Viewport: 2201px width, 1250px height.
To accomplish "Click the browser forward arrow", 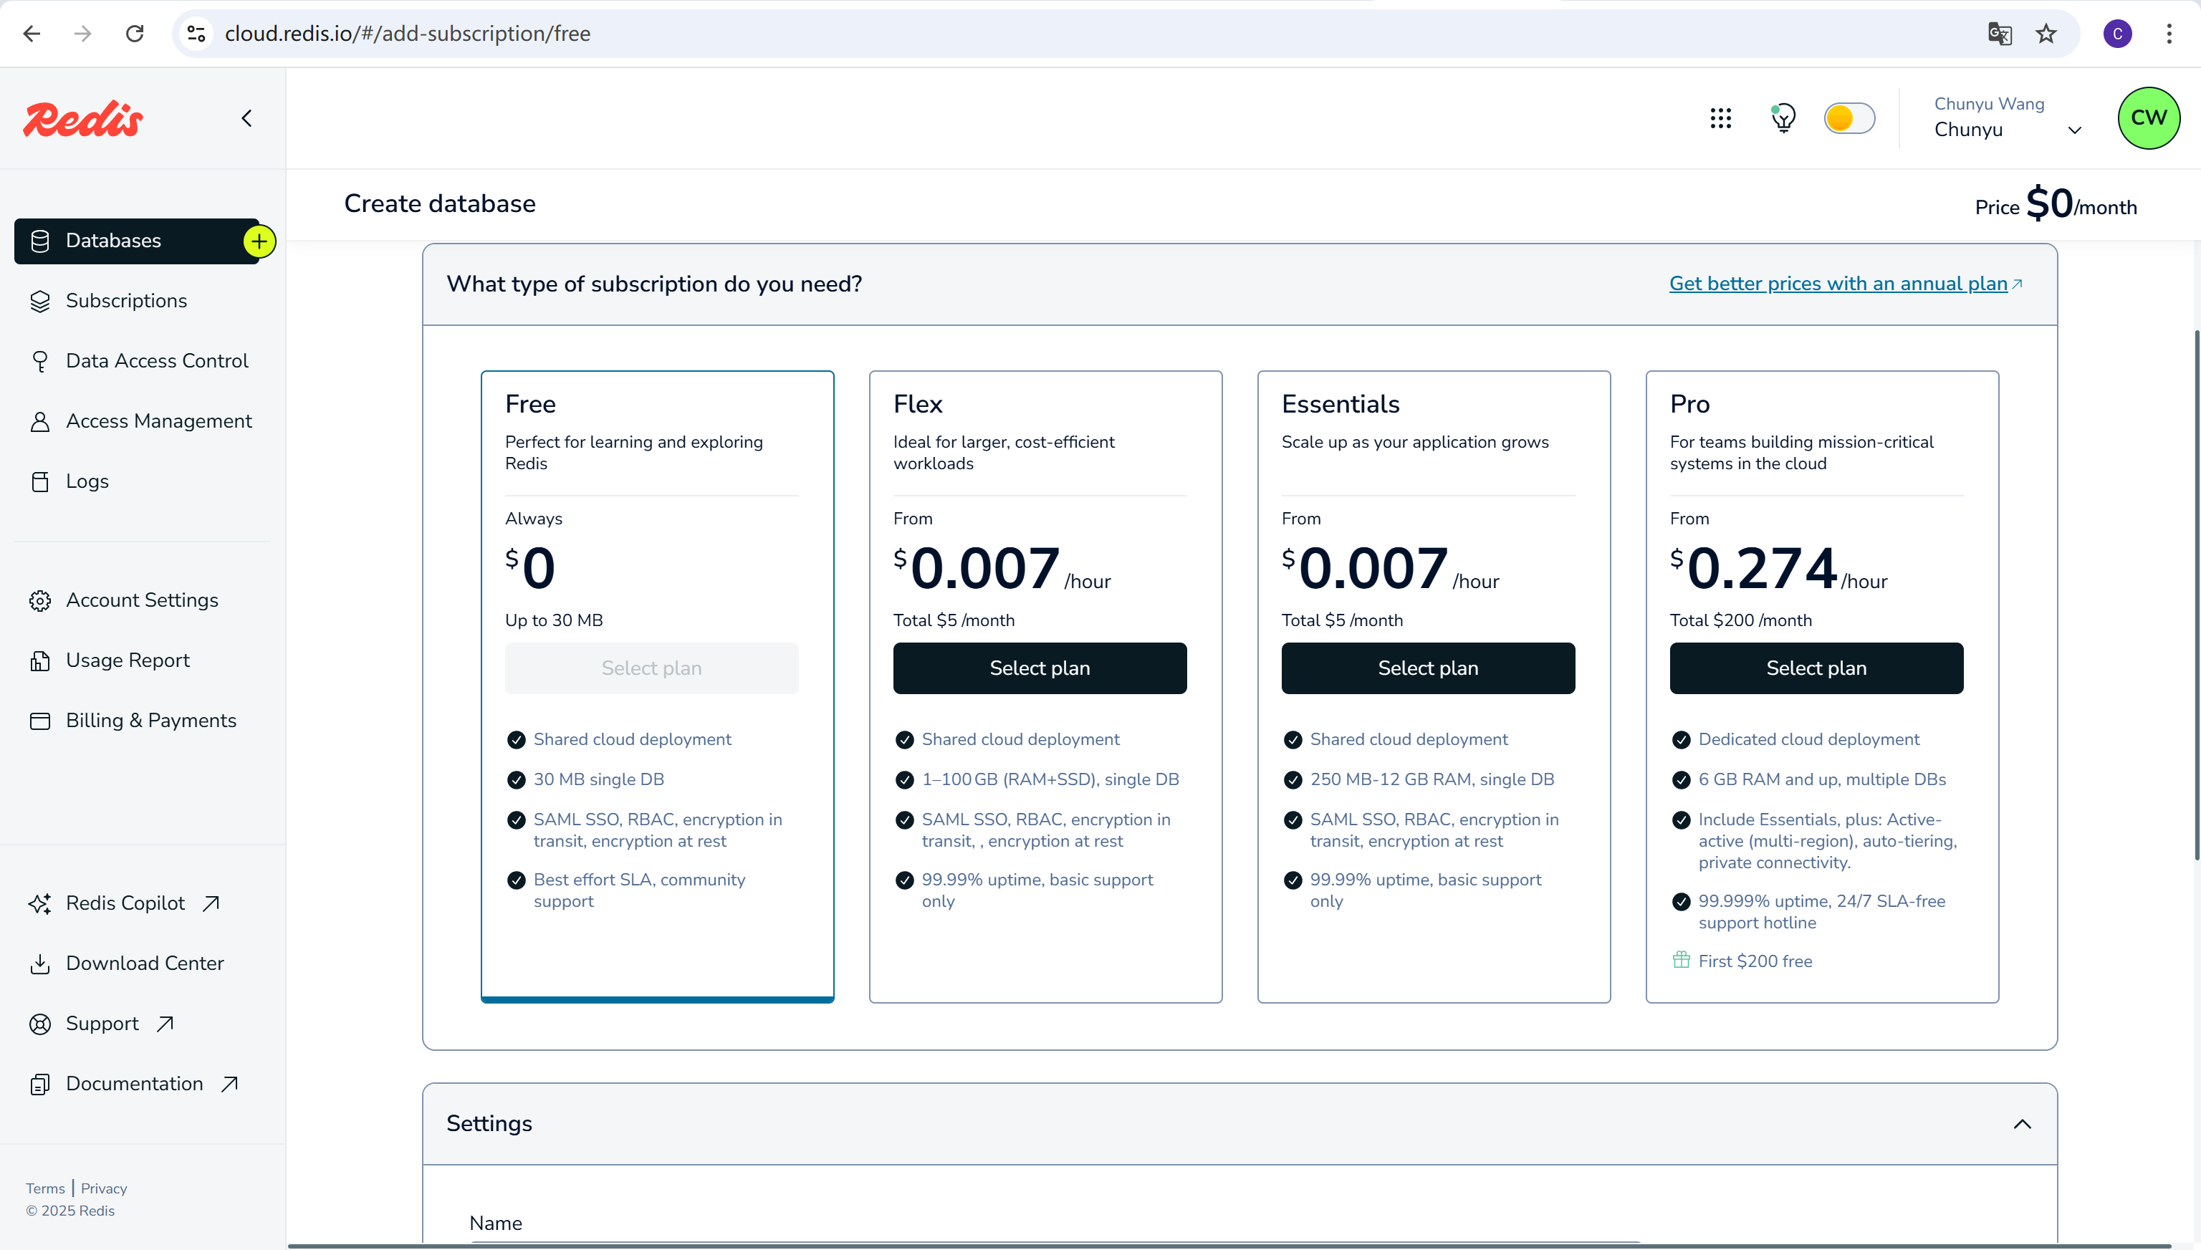I will (x=83, y=34).
